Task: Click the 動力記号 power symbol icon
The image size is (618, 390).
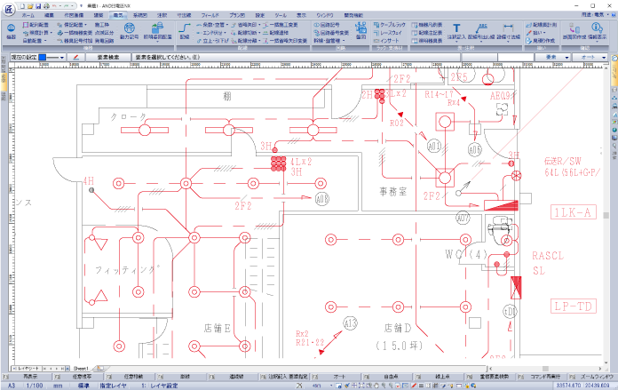Action: [x=130, y=31]
